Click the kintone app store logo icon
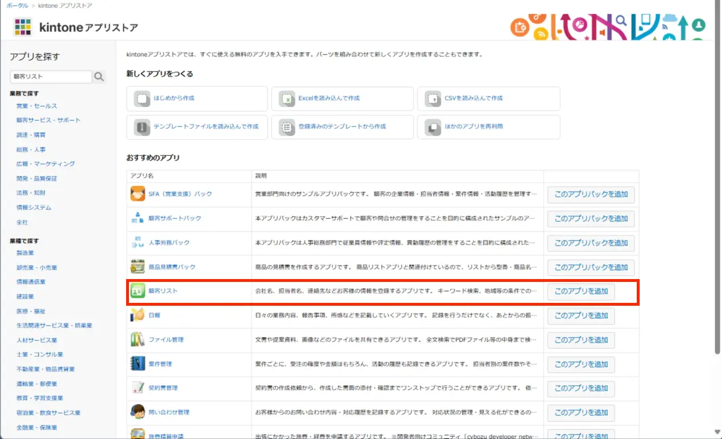 coord(23,27)
